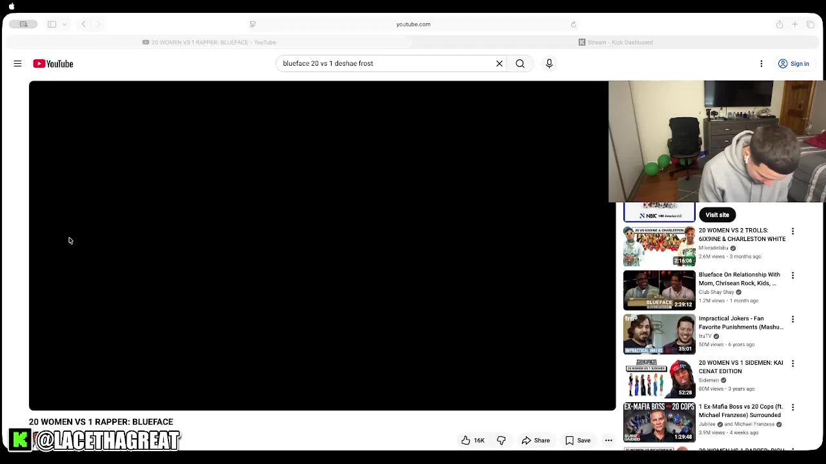This screenshot has width=826, height=464.
Task: Switch to Stream - Kick Dashboard tab
Action: click(615, 43)
